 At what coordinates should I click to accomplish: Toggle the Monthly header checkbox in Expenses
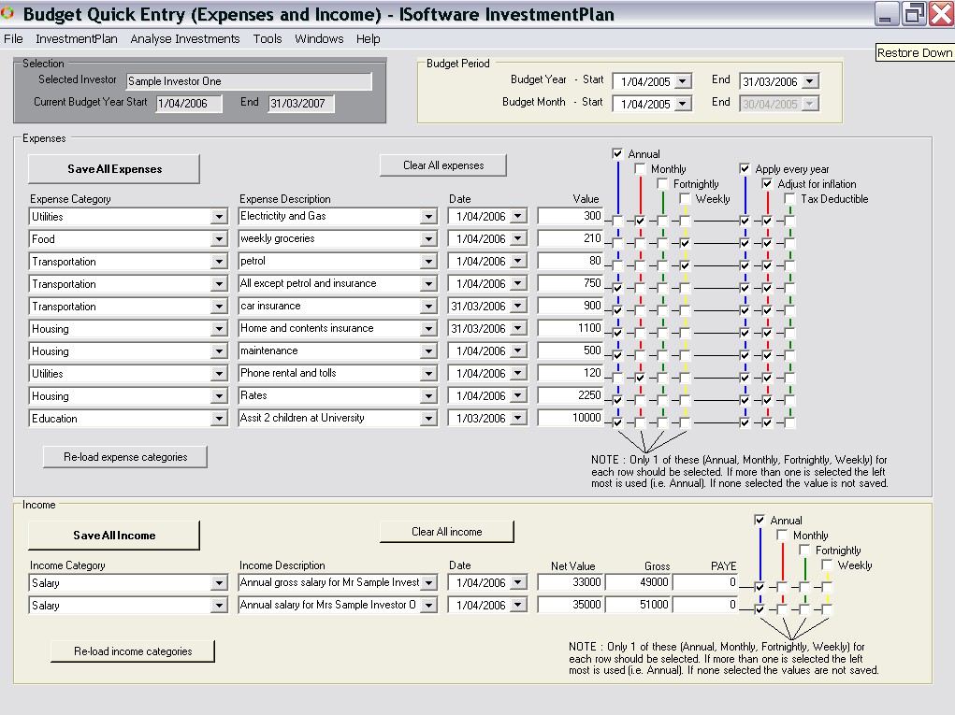pyautogui.click(x=640, y=168)
